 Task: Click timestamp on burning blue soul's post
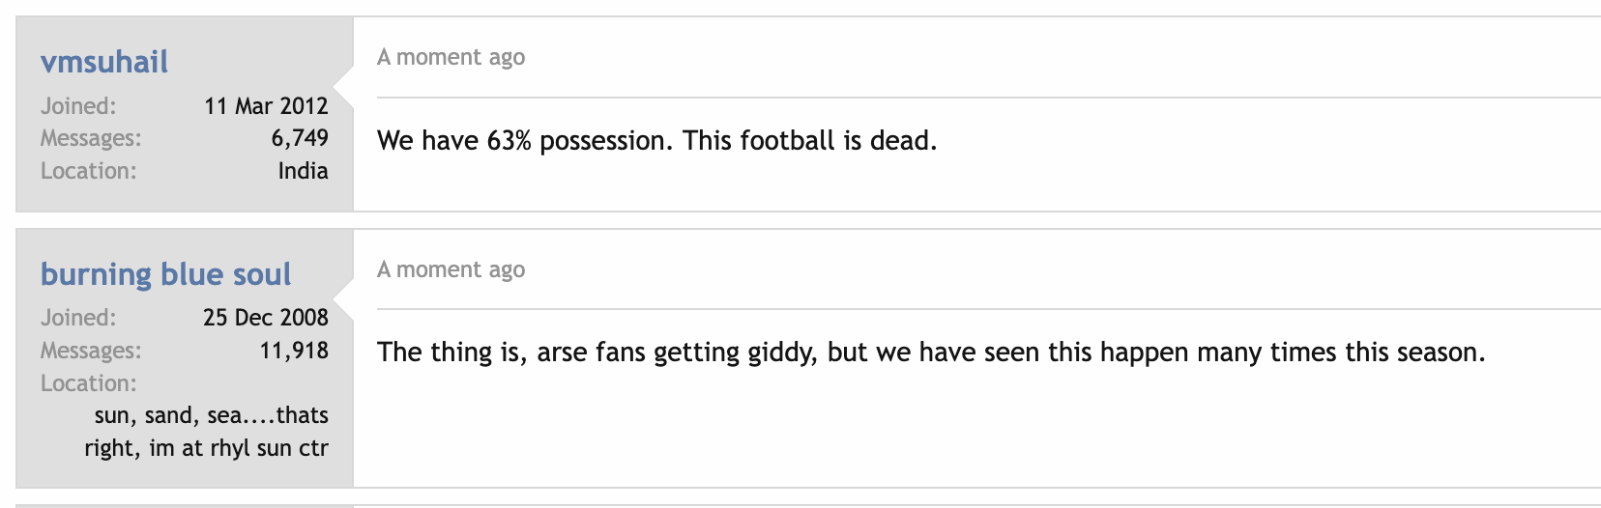pyautogui.click(x=451, y=269)
